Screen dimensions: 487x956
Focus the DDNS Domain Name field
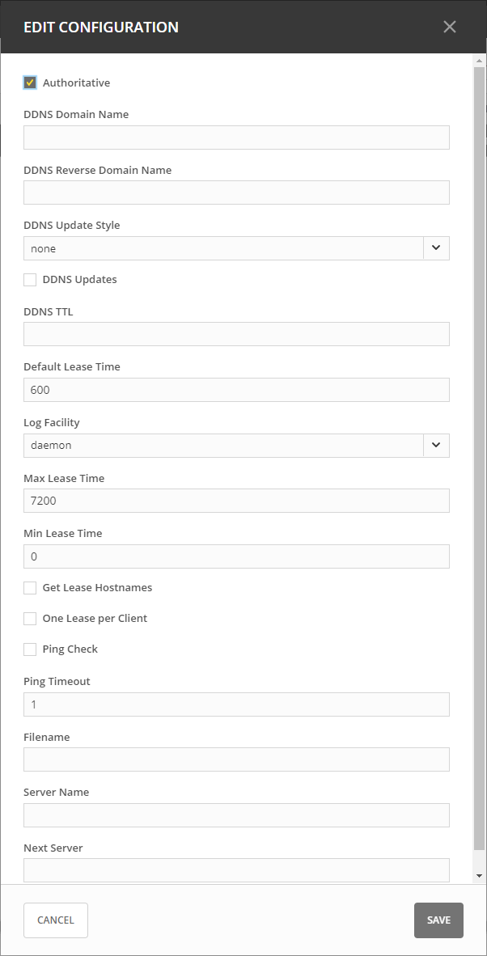point(236,137)
